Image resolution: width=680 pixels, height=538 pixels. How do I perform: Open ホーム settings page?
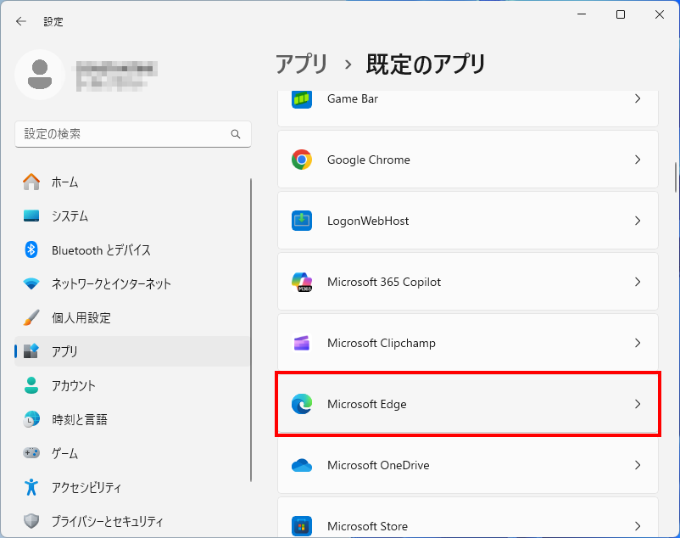(132, 182)
